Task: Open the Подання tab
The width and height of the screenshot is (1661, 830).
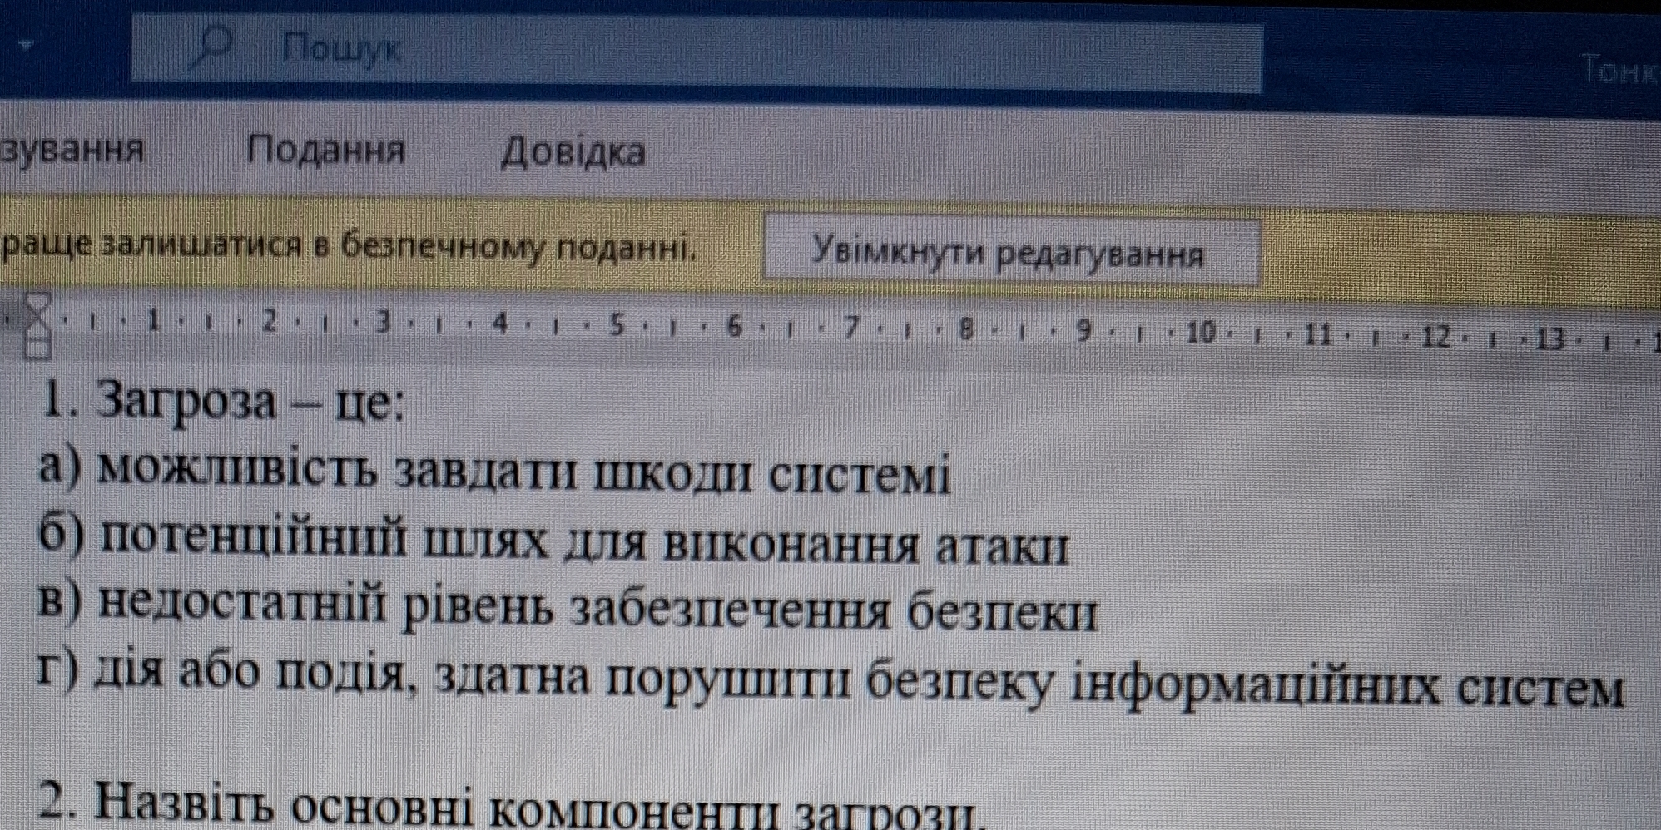Action: (326, 151)
